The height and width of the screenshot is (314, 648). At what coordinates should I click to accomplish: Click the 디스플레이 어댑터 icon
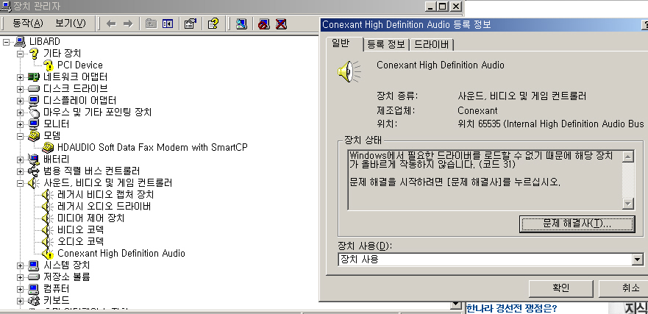click(34, 101)
